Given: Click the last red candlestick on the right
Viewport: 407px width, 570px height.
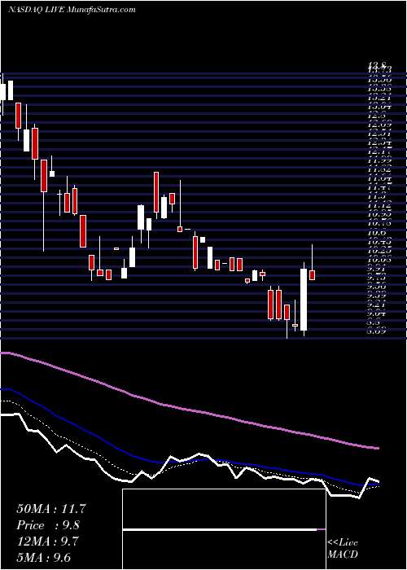Looking at the screenshot, I should click(x=312, y=275).
